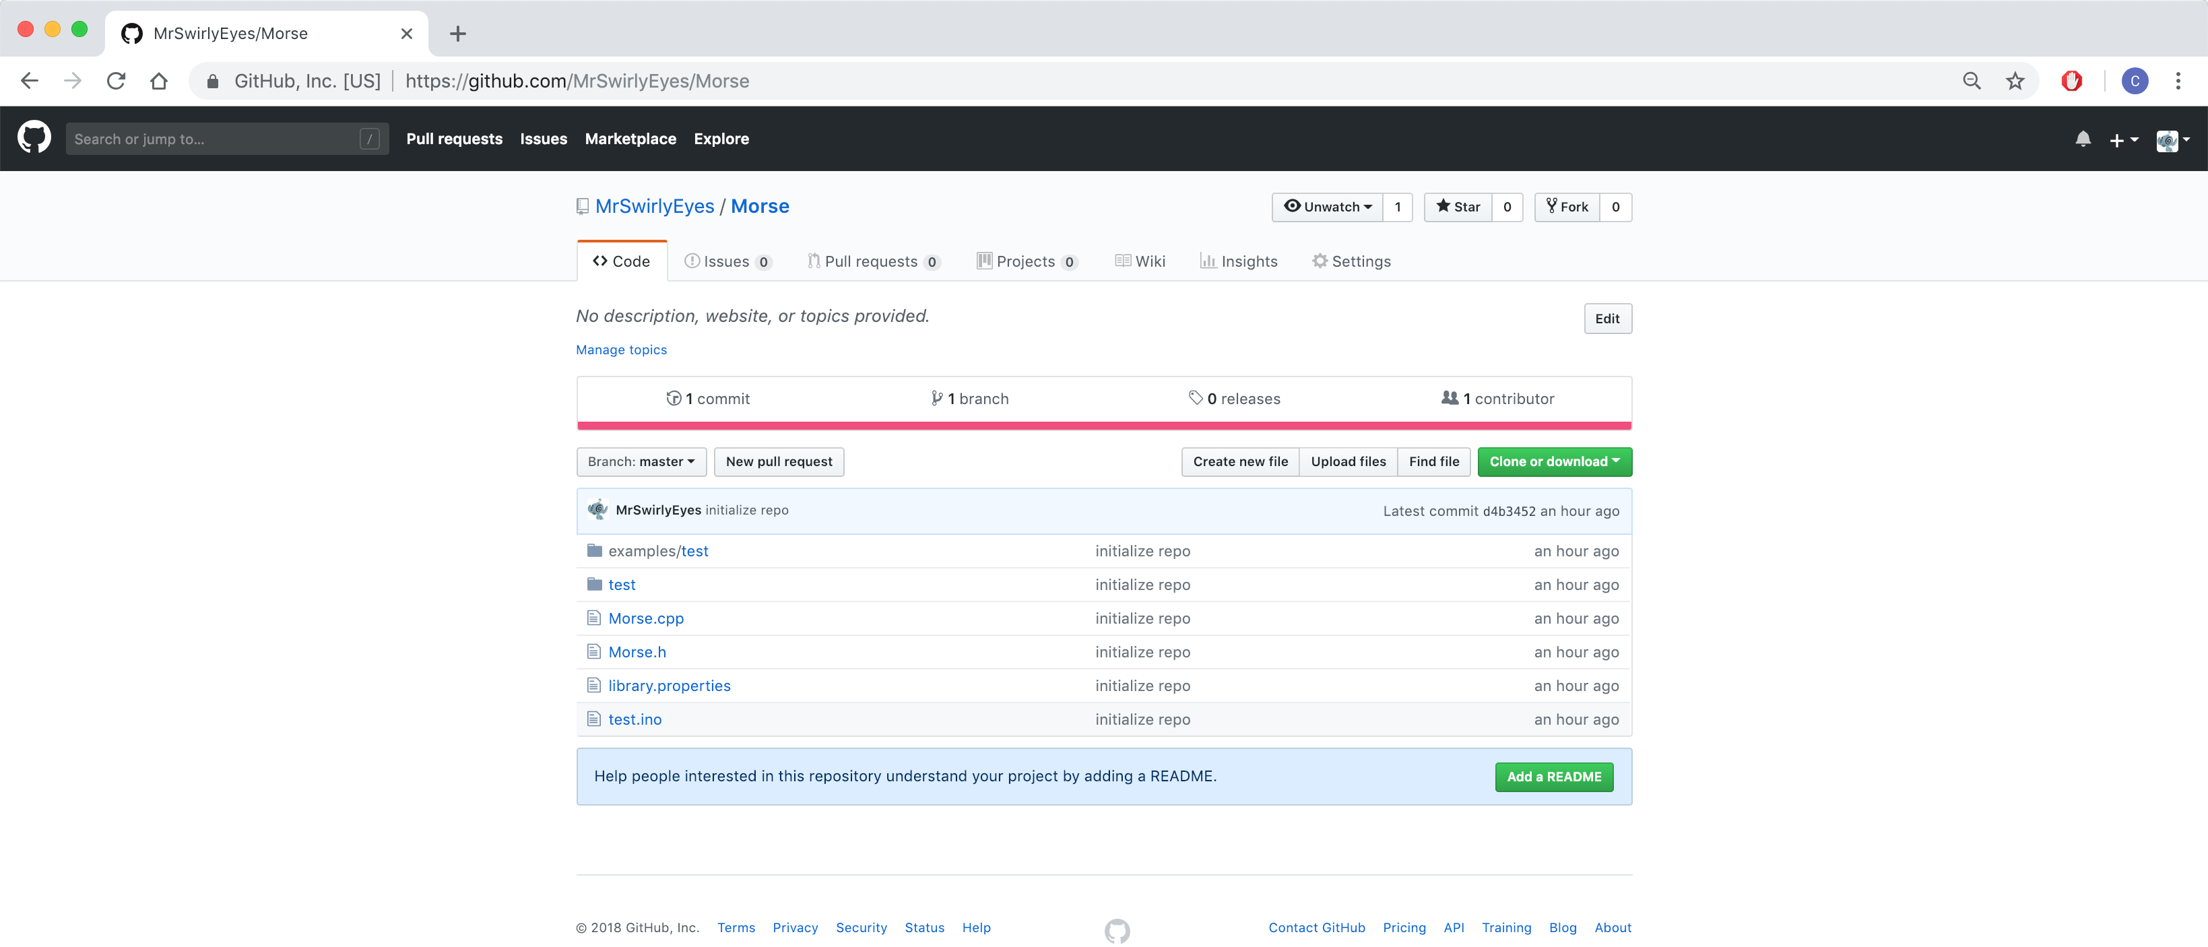The image size is (2208, 947).
Task: Open the Morse.cpp file link
Action: point(645,619)
